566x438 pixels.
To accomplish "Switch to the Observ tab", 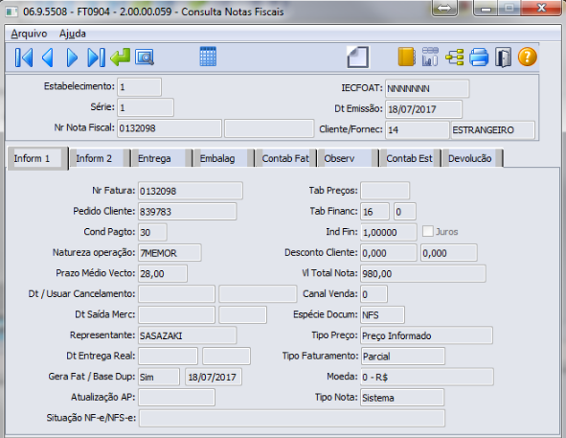I will point(348,158).
